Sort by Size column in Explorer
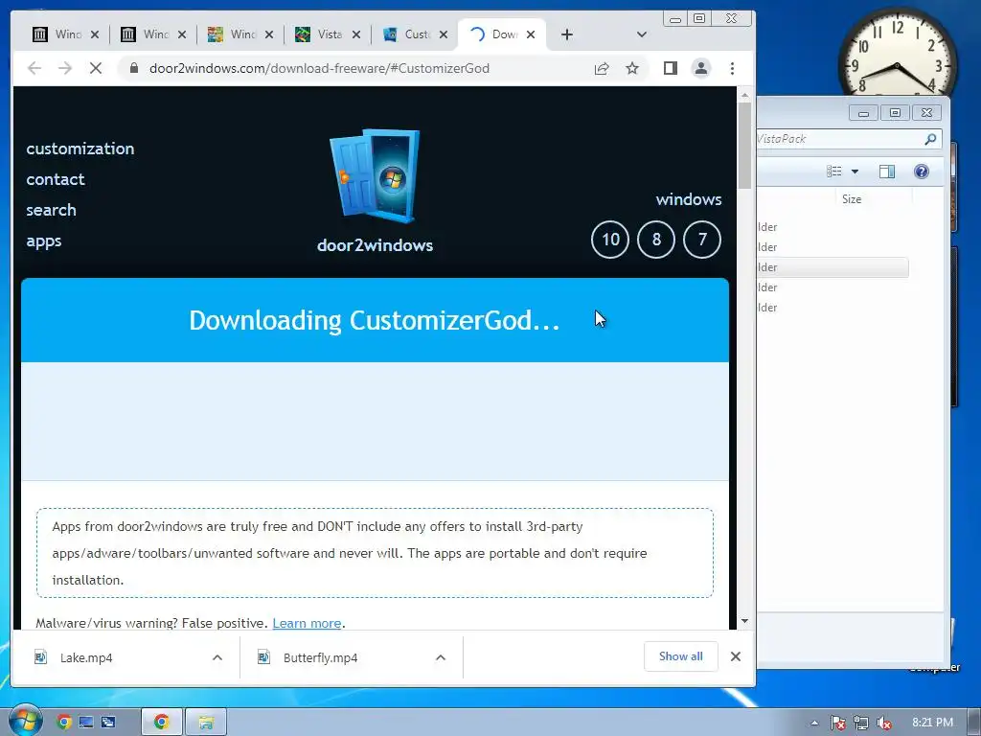 click(852, 199)
